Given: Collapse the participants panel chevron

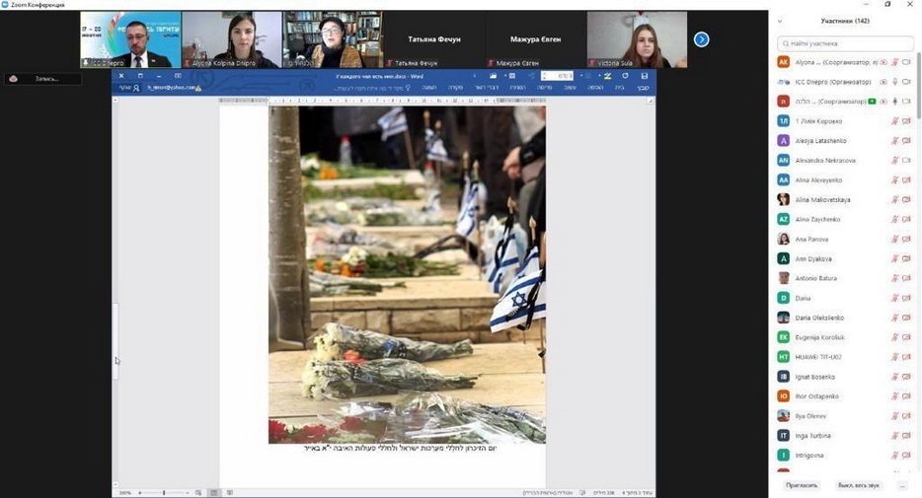Looking at the screenshot, I should tap(780, 21).
